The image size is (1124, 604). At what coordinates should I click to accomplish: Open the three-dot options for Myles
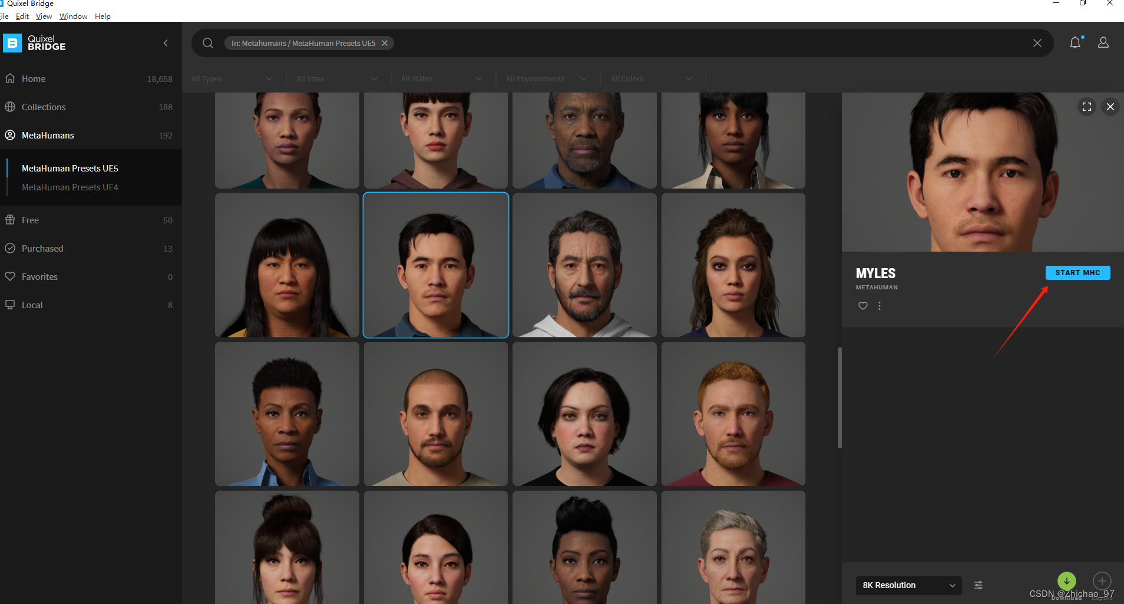(880, 306)
